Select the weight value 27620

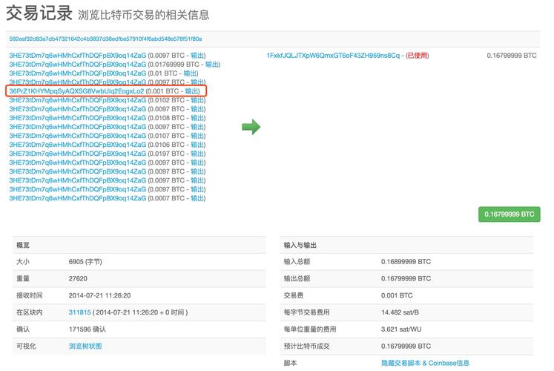click(x=78, y=278)
